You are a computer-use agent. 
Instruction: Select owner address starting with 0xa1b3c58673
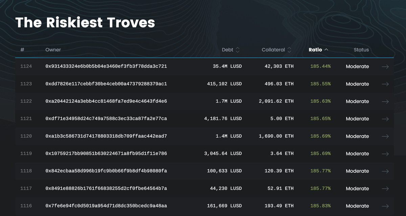[106, 136]
